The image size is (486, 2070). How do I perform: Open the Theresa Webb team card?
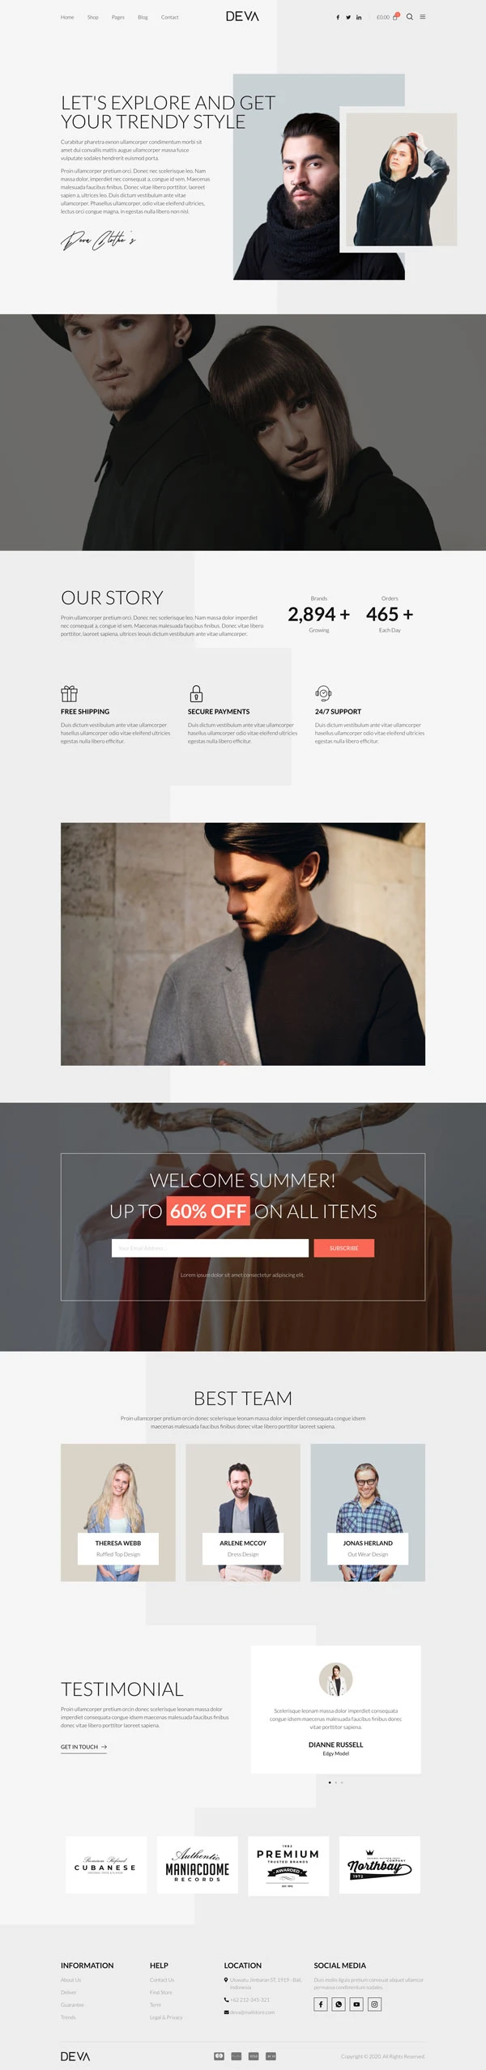click(x=118, y=1512)
